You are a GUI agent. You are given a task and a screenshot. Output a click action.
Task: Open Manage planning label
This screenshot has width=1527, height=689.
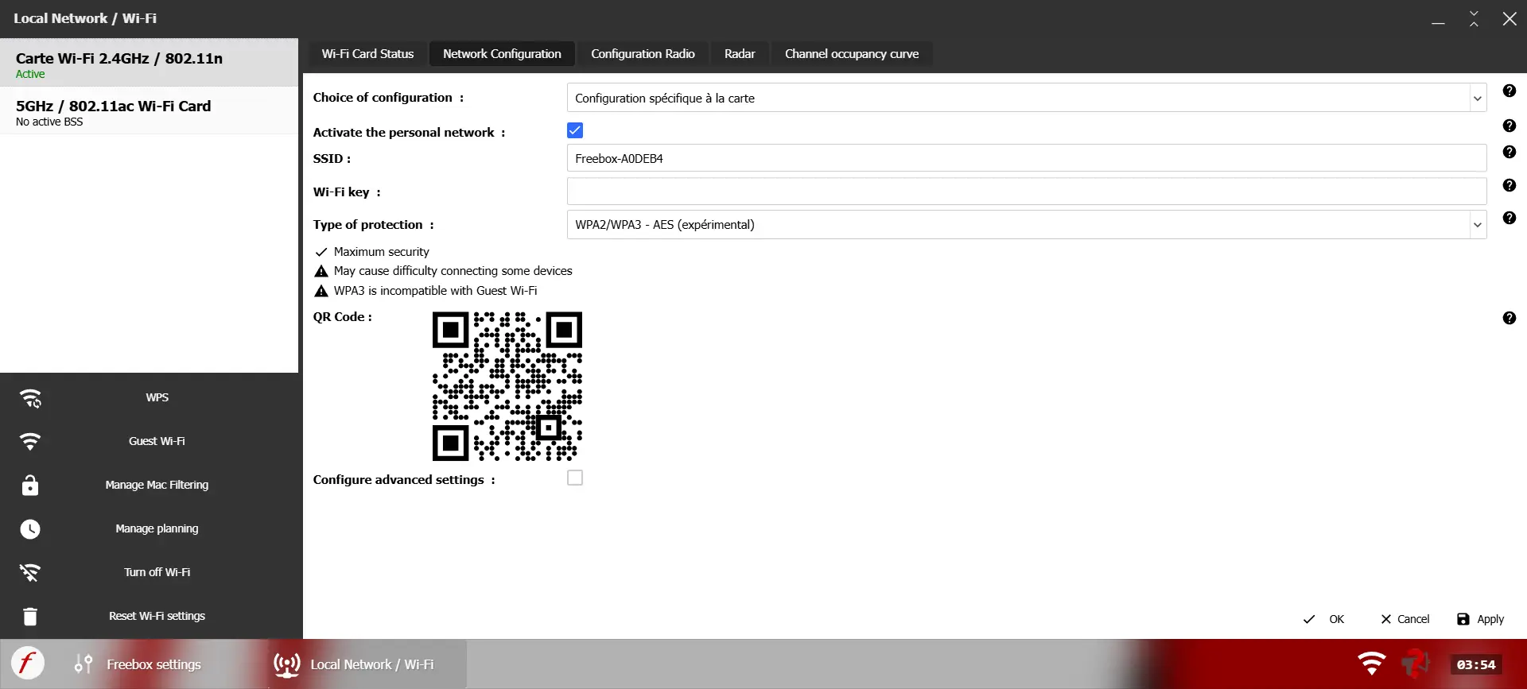[157, 528]
